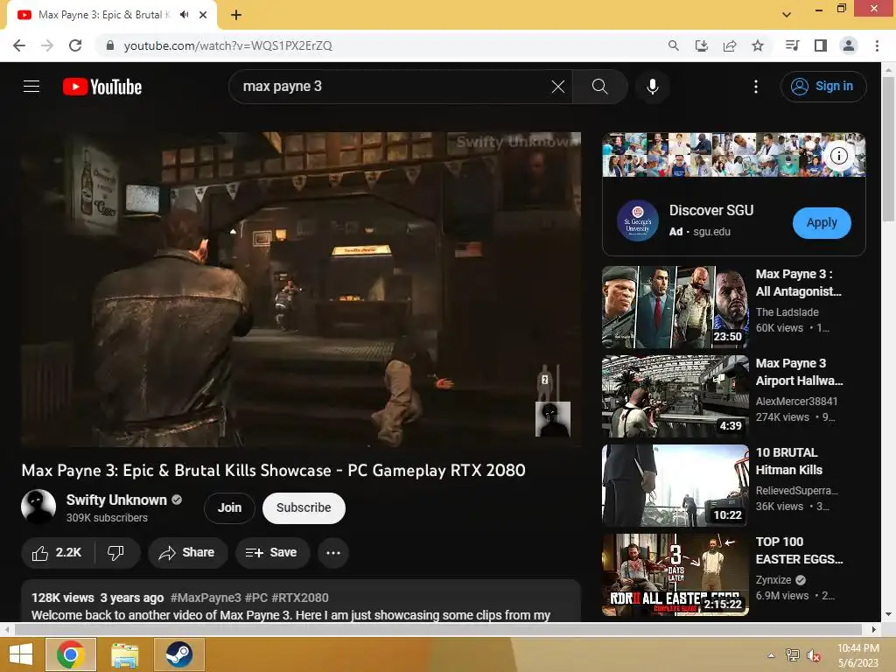
Task: Bookmark this page with star icon
Action: 757,45
